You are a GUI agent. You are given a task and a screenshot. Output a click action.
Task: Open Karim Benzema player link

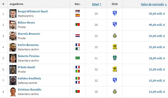[x=28, y=45]
